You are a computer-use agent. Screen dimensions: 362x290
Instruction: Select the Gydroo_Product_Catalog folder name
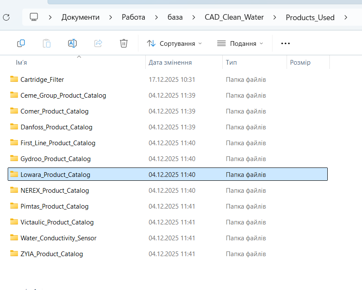pyautogui.click(x=55, y=159)
